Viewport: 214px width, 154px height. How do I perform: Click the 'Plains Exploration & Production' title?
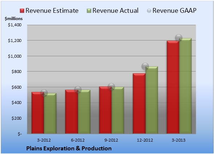(69, 149)
